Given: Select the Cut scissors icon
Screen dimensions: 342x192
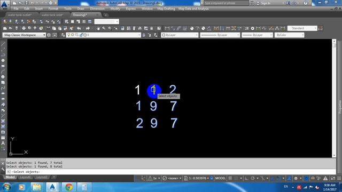Looking at the screenshot, I should click(x=49, y=28).
